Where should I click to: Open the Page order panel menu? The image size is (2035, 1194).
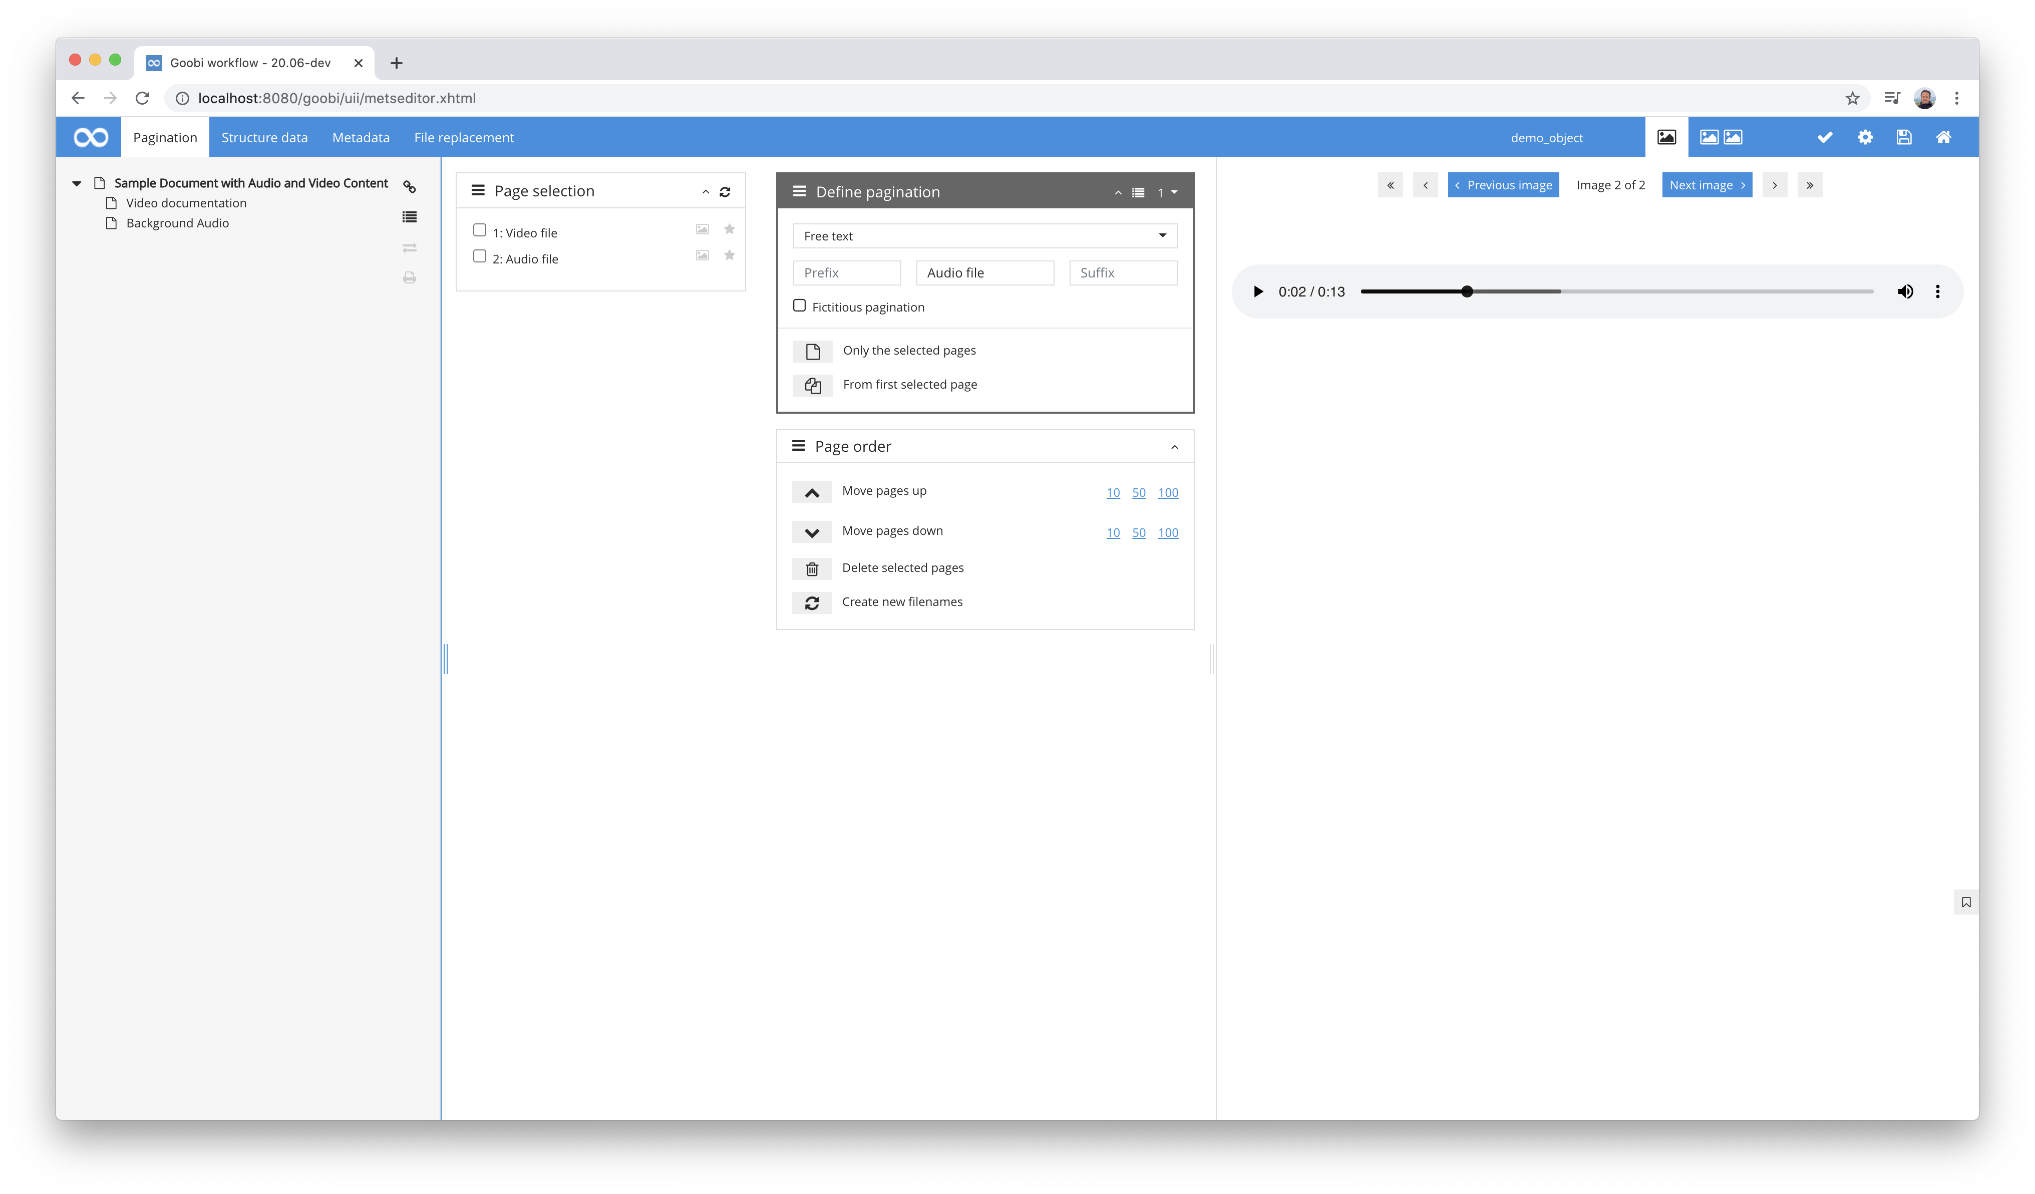[x=798, y=446]
